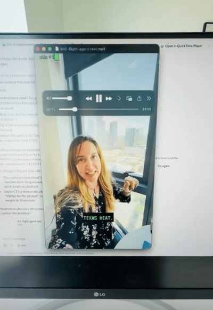213x310 pixels.
Task: Click the Try again link
Action: click(163, 166)
